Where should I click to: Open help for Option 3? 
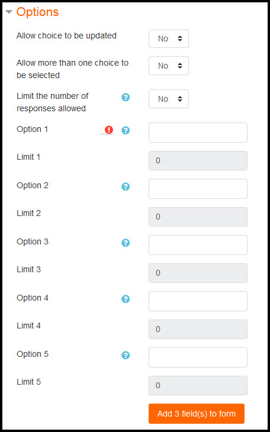(x=126, y=243)
